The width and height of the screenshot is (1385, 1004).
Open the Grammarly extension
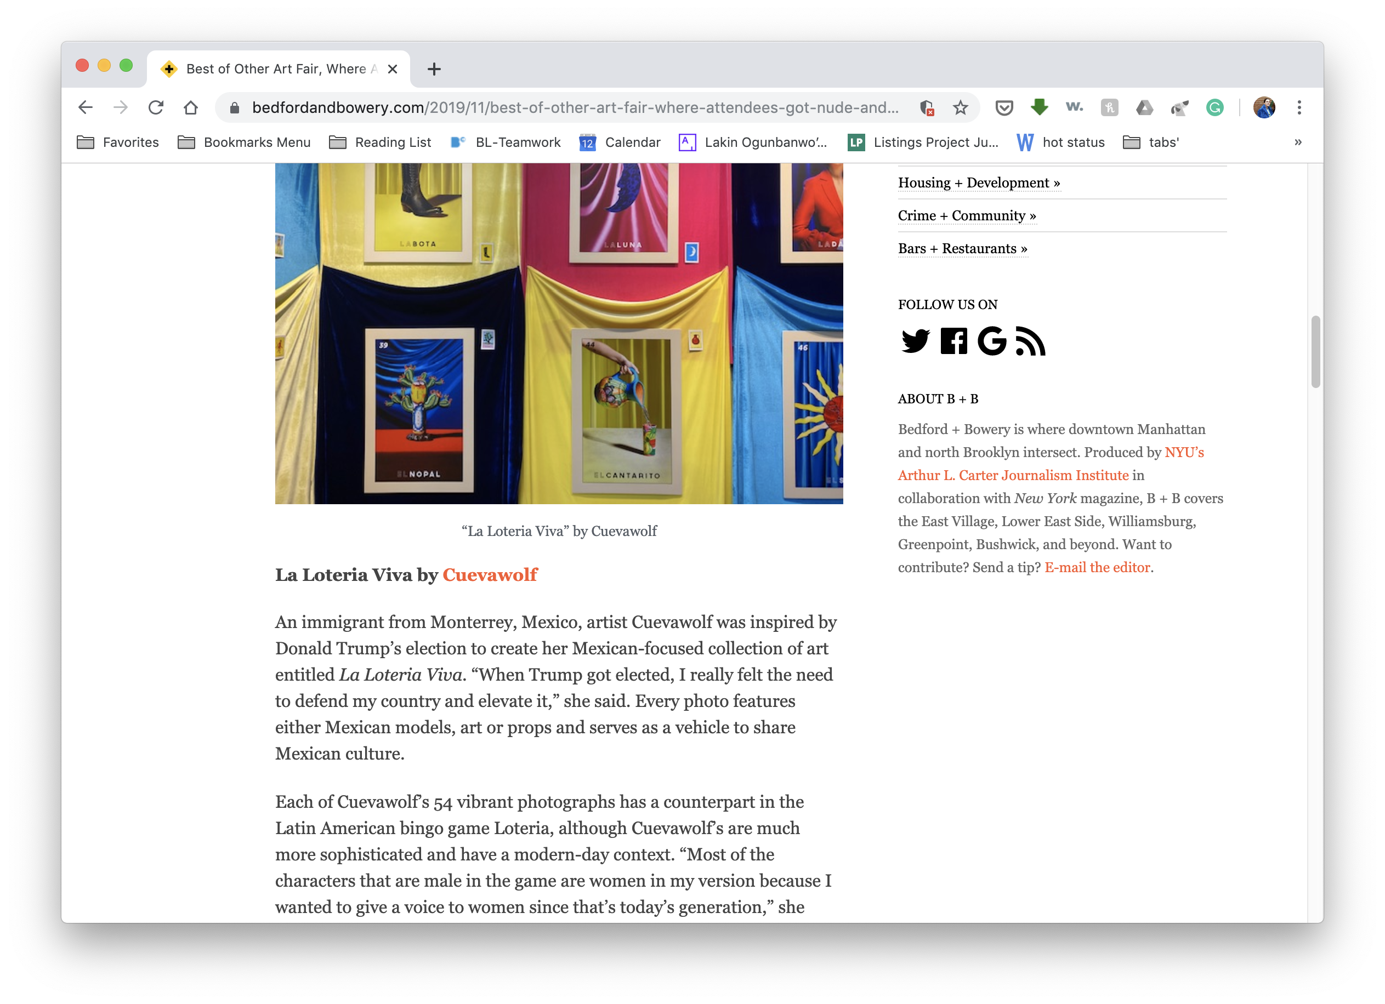coord(1214,108)
